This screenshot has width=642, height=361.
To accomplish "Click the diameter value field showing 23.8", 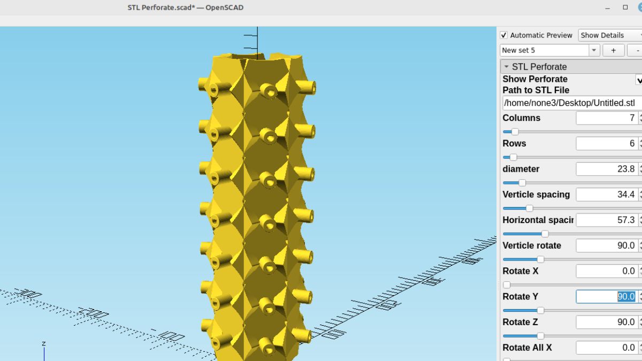I will coord(607,170).
